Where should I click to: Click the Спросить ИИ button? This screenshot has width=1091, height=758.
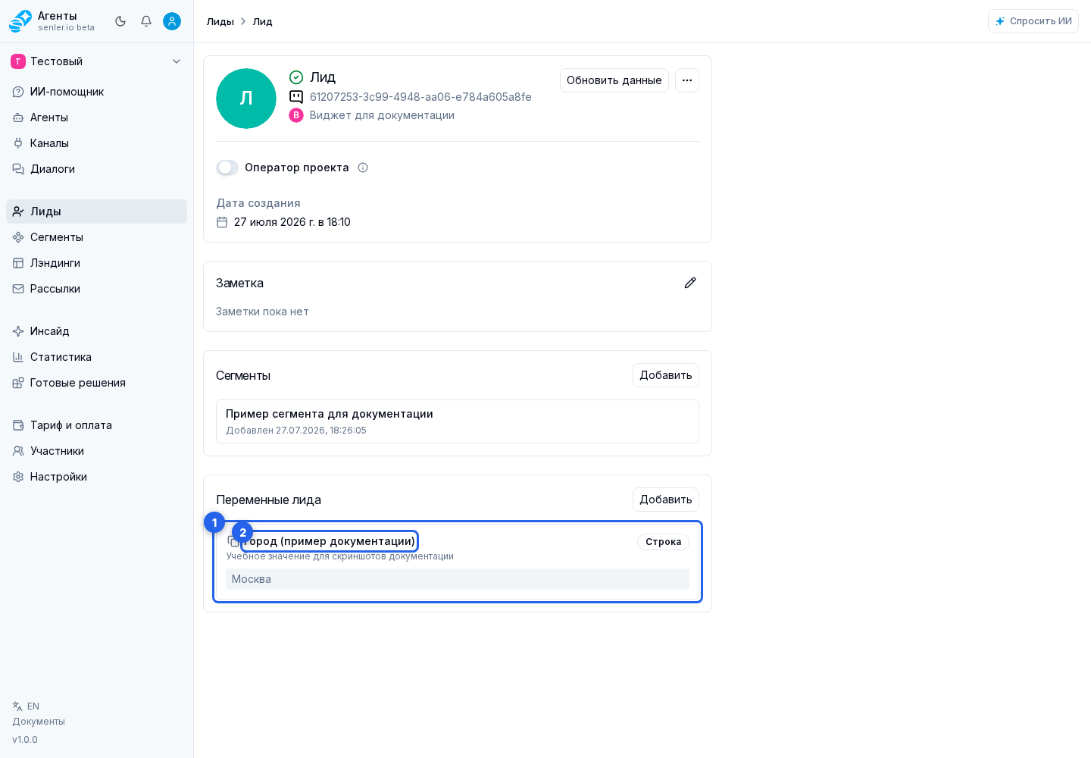pos(1033,21)
